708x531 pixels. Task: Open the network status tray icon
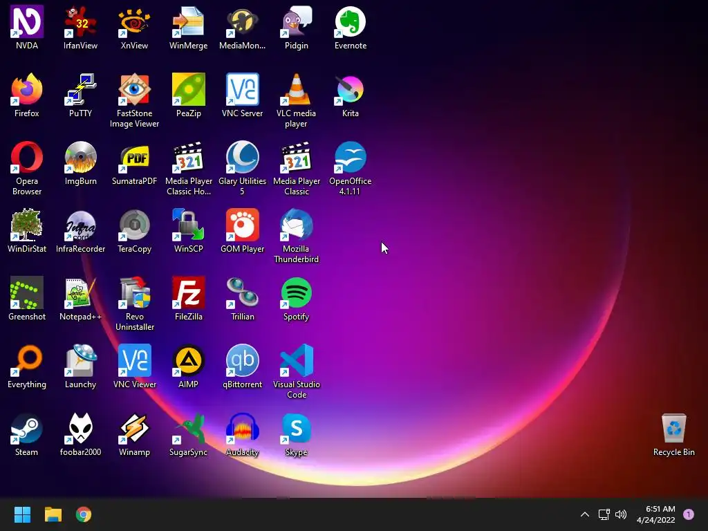pos(604,514)
